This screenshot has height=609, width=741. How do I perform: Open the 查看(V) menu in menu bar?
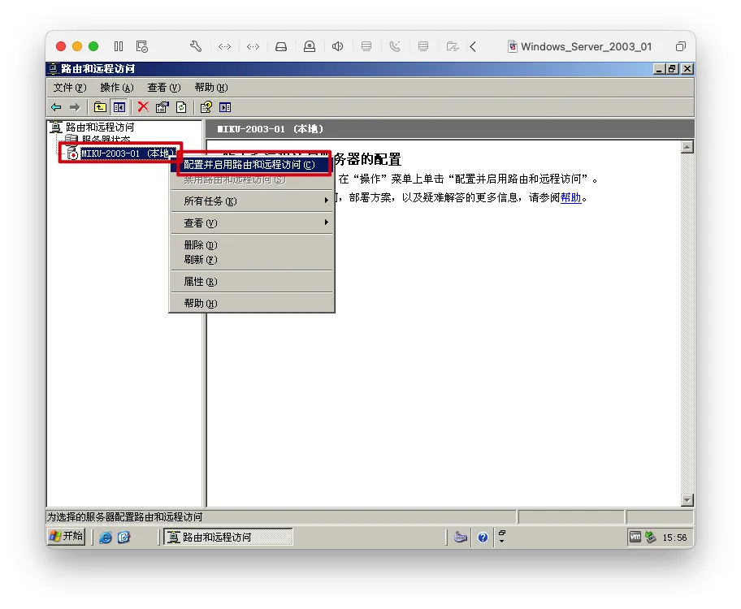(x=163, y=88)
